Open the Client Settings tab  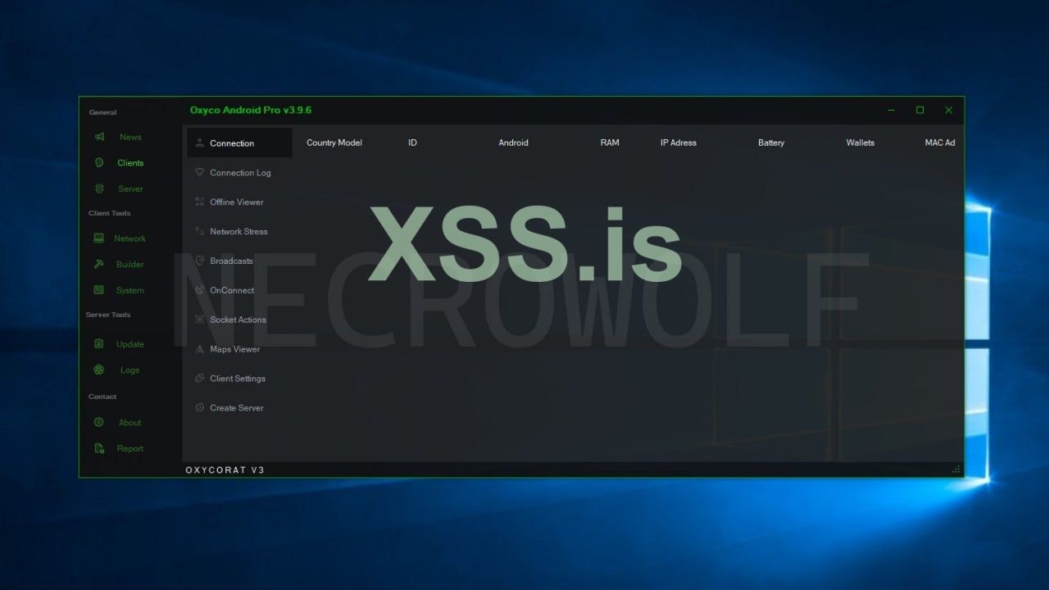[239, 379]
